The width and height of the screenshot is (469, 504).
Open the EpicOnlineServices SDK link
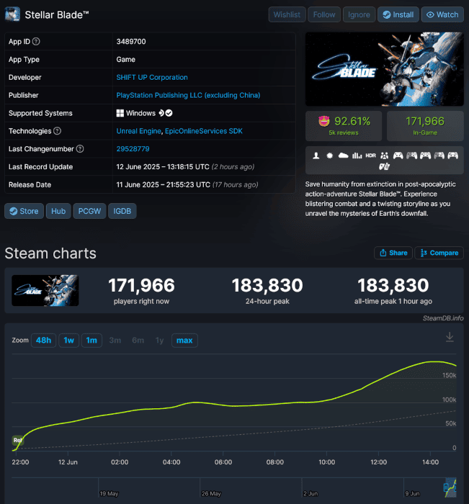coord(204,131)
